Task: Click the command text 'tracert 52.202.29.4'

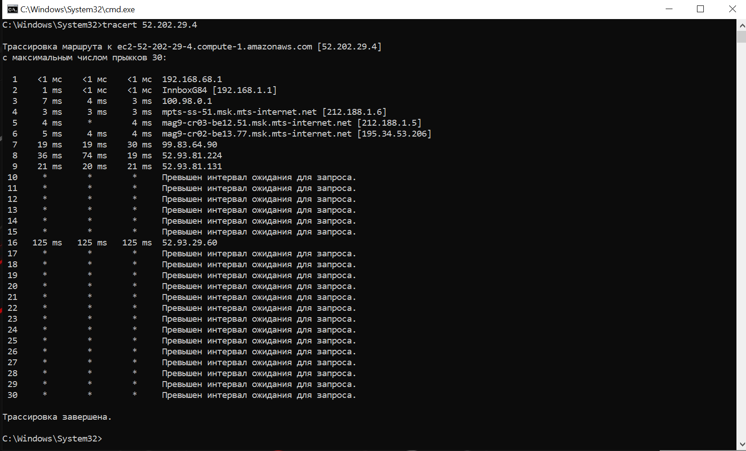Action: click(150, 25)
